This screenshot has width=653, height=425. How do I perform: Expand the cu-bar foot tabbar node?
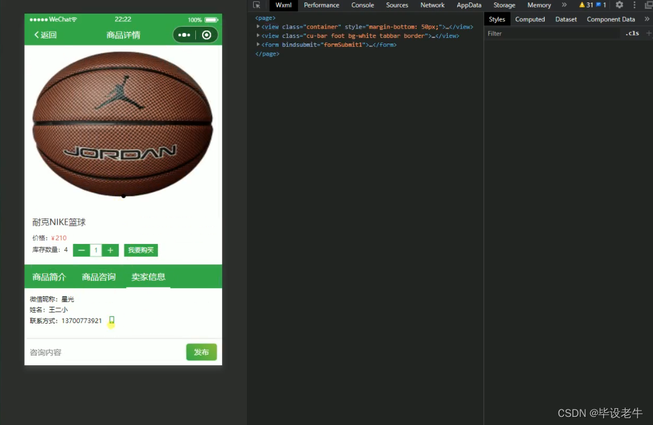point(258,35)
